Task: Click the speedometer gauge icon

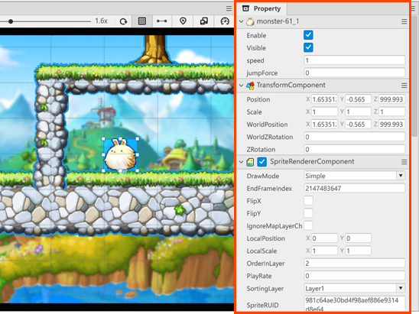Action: pyautogui.click(x=225, y=21)
